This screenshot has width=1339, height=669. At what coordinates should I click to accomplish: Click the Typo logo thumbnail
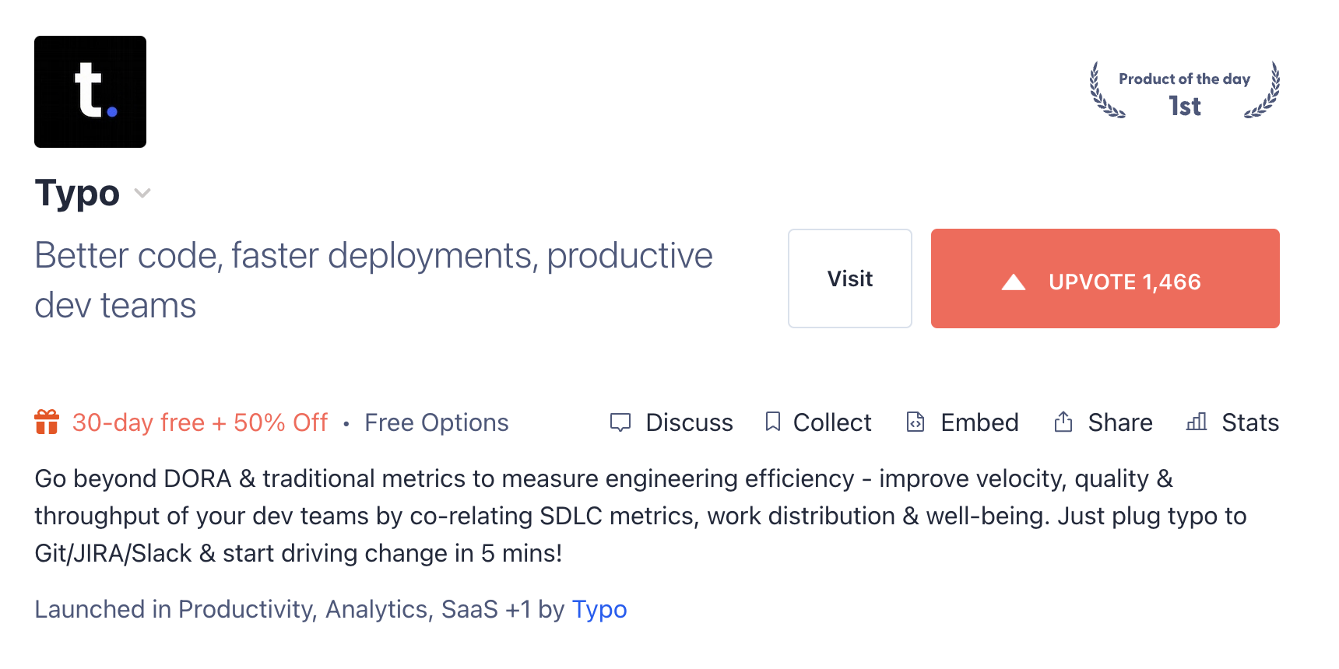(90, 92)
